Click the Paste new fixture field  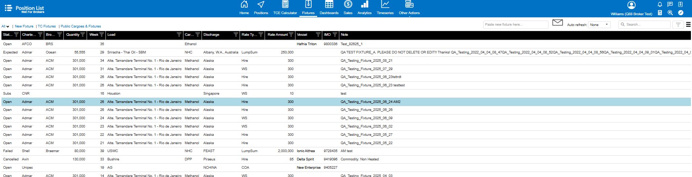pyautogui.click(x=515, y=25)
